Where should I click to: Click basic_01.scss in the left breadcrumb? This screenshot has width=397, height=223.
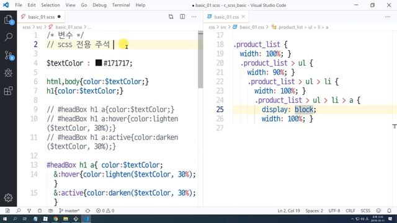[x=69, y=27]
